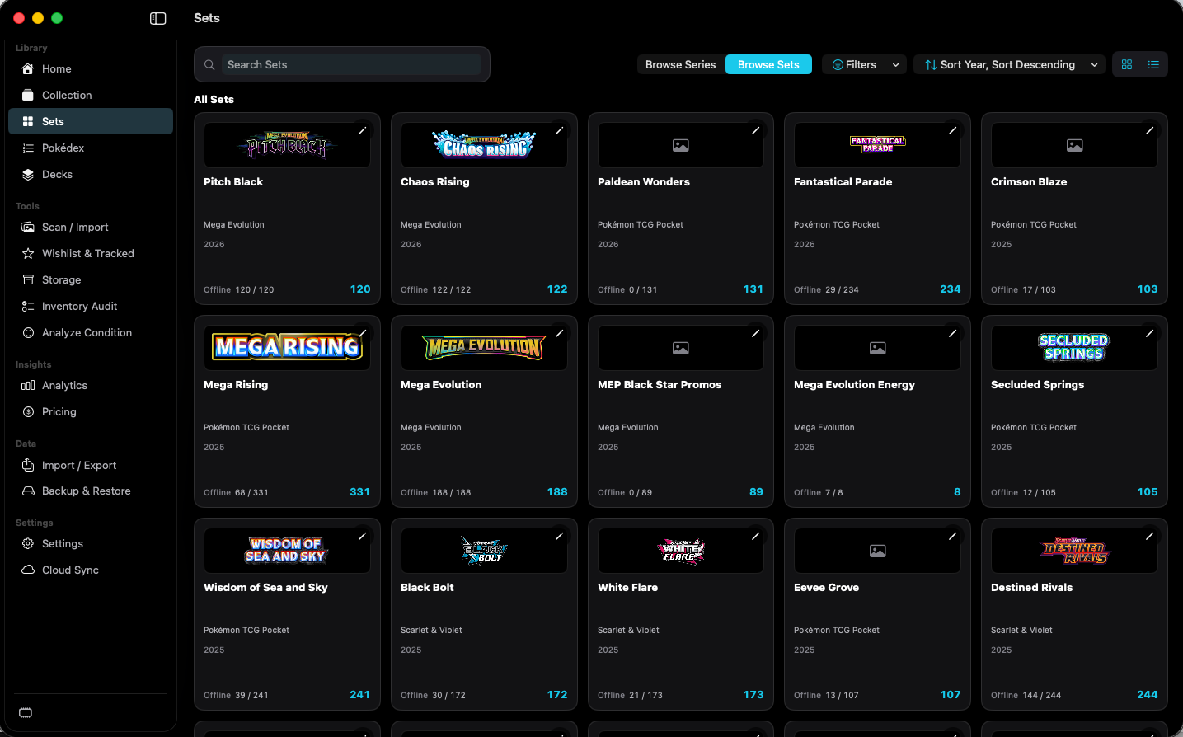Select Sets in the sidebar
Screen dimensions: 1183x737
point(91,121)
